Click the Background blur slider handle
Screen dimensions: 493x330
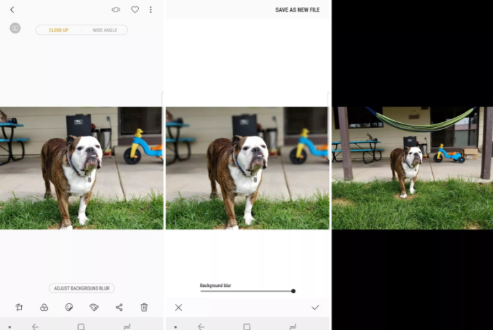pyautogui.click(x=293, y=291)
